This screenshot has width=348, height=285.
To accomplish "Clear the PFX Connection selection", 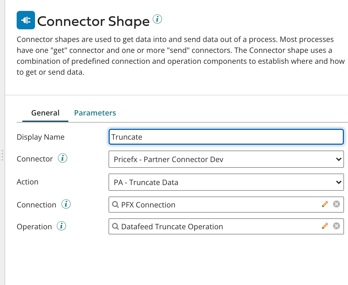I will 336,204.
